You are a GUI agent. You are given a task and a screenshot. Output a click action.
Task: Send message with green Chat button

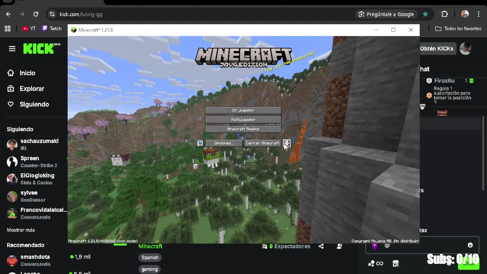[x=468, y=263]
